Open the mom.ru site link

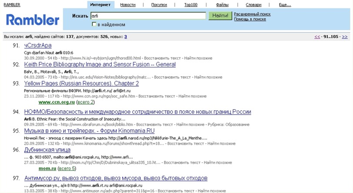[x=47, y=169]
